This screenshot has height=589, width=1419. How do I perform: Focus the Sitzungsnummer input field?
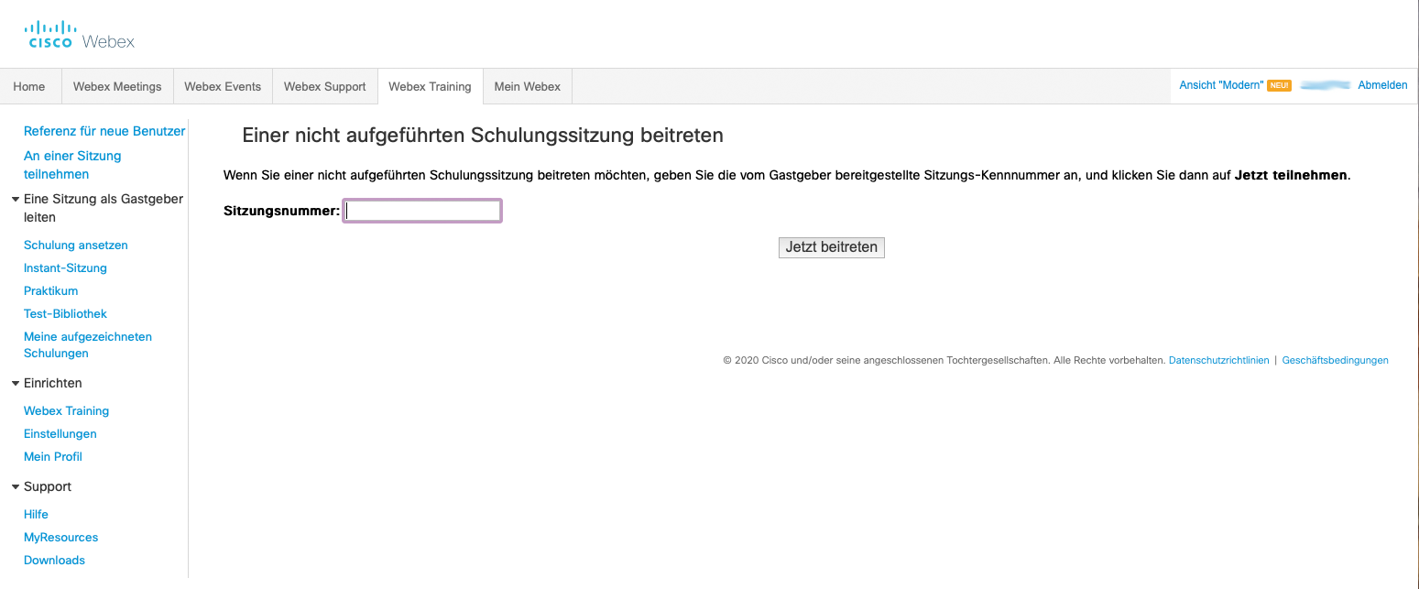[422, 211]
